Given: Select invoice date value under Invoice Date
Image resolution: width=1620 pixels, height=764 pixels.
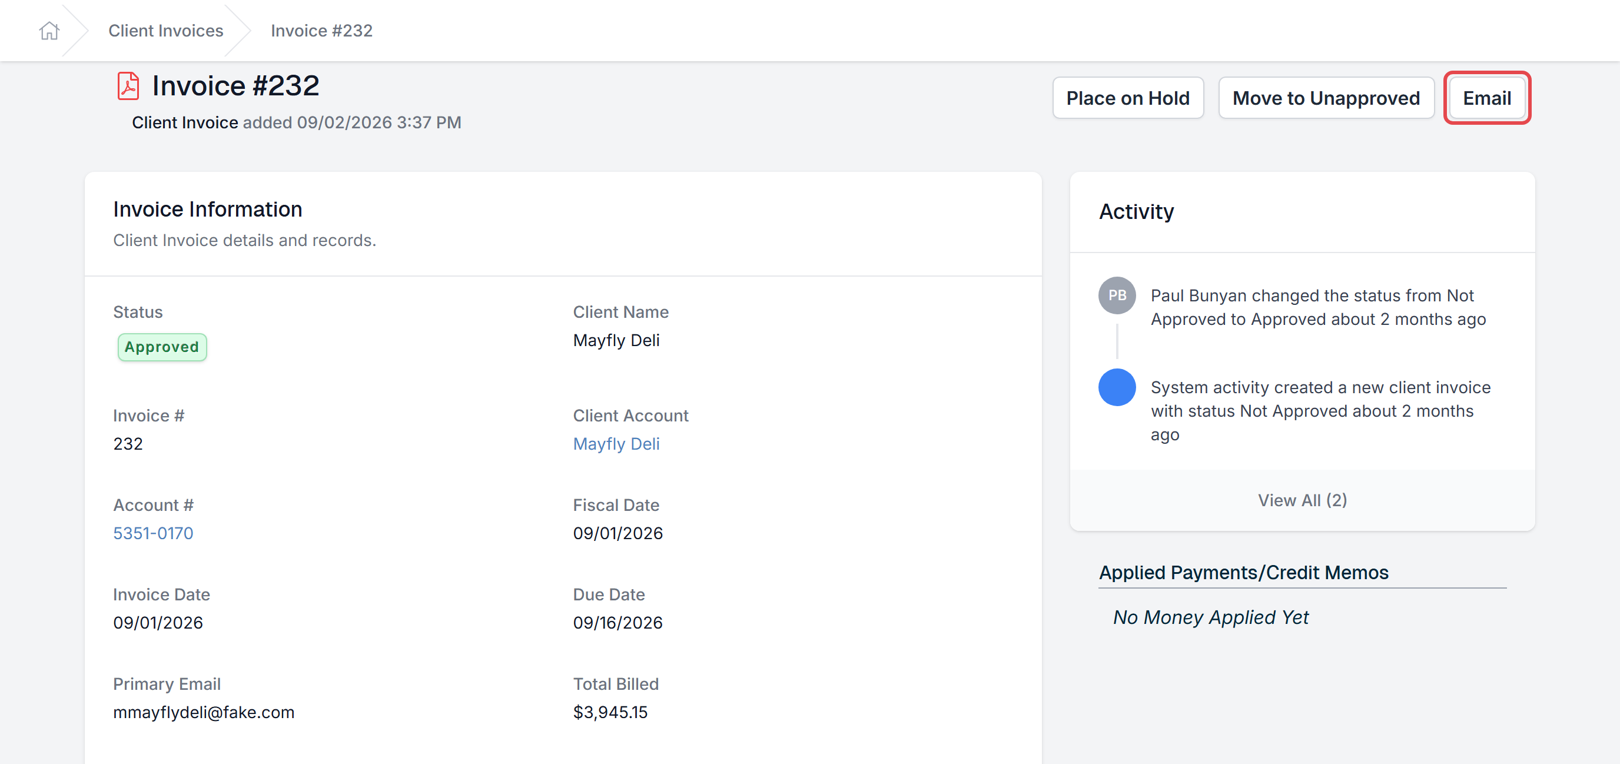Looking at the screenshot, I should (158, 623).
